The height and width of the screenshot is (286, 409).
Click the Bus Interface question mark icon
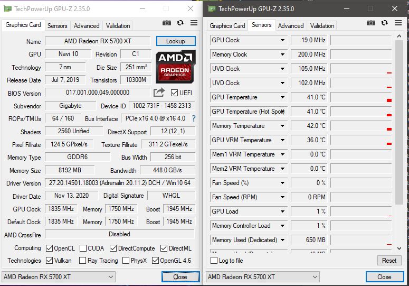click(194, 118)
